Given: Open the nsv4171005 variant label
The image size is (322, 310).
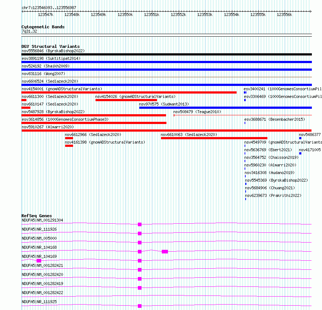Looking at the screenshot, I should tap(310, 150).
